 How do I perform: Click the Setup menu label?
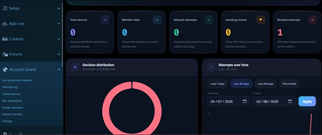pyautogui.click(x=14, y=8)
